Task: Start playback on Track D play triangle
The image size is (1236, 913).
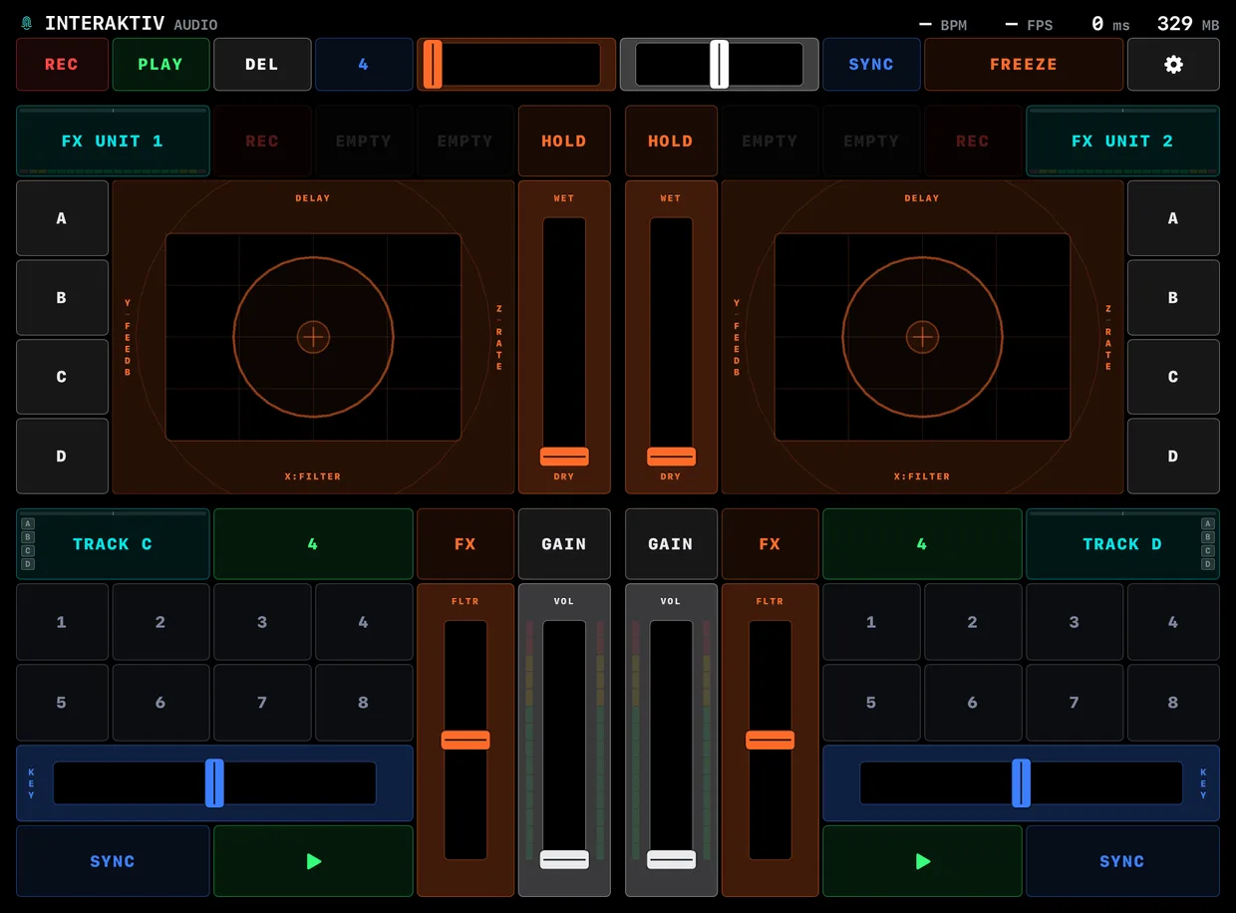Action: point(922,861)
